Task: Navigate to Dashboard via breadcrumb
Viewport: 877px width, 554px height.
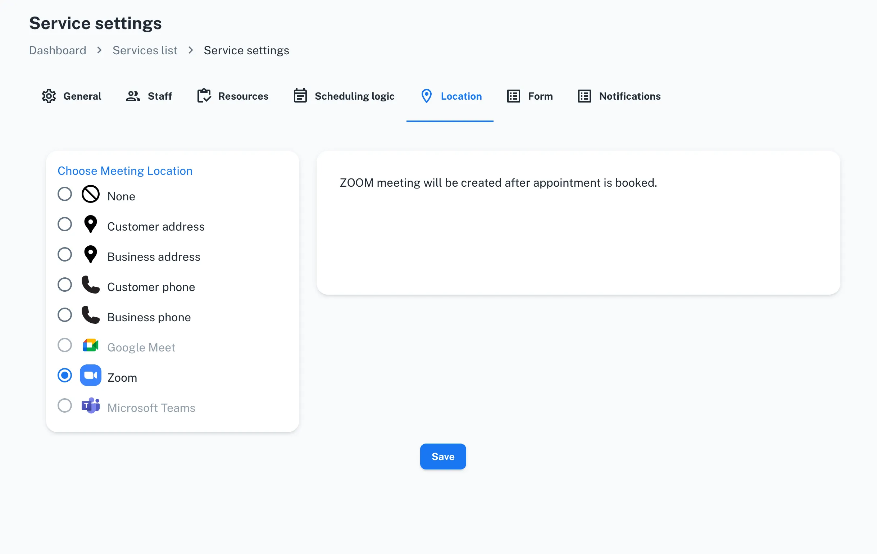Action: point(58,50)
